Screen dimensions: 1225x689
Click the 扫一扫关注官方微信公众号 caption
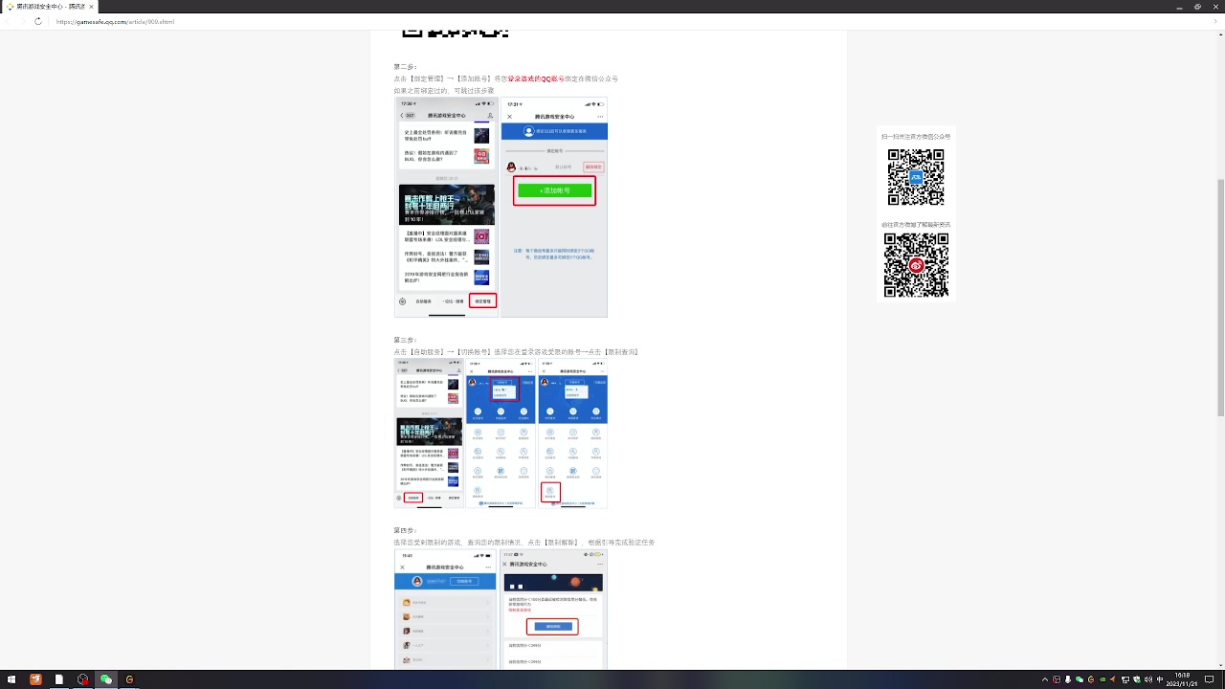[916, 137]
